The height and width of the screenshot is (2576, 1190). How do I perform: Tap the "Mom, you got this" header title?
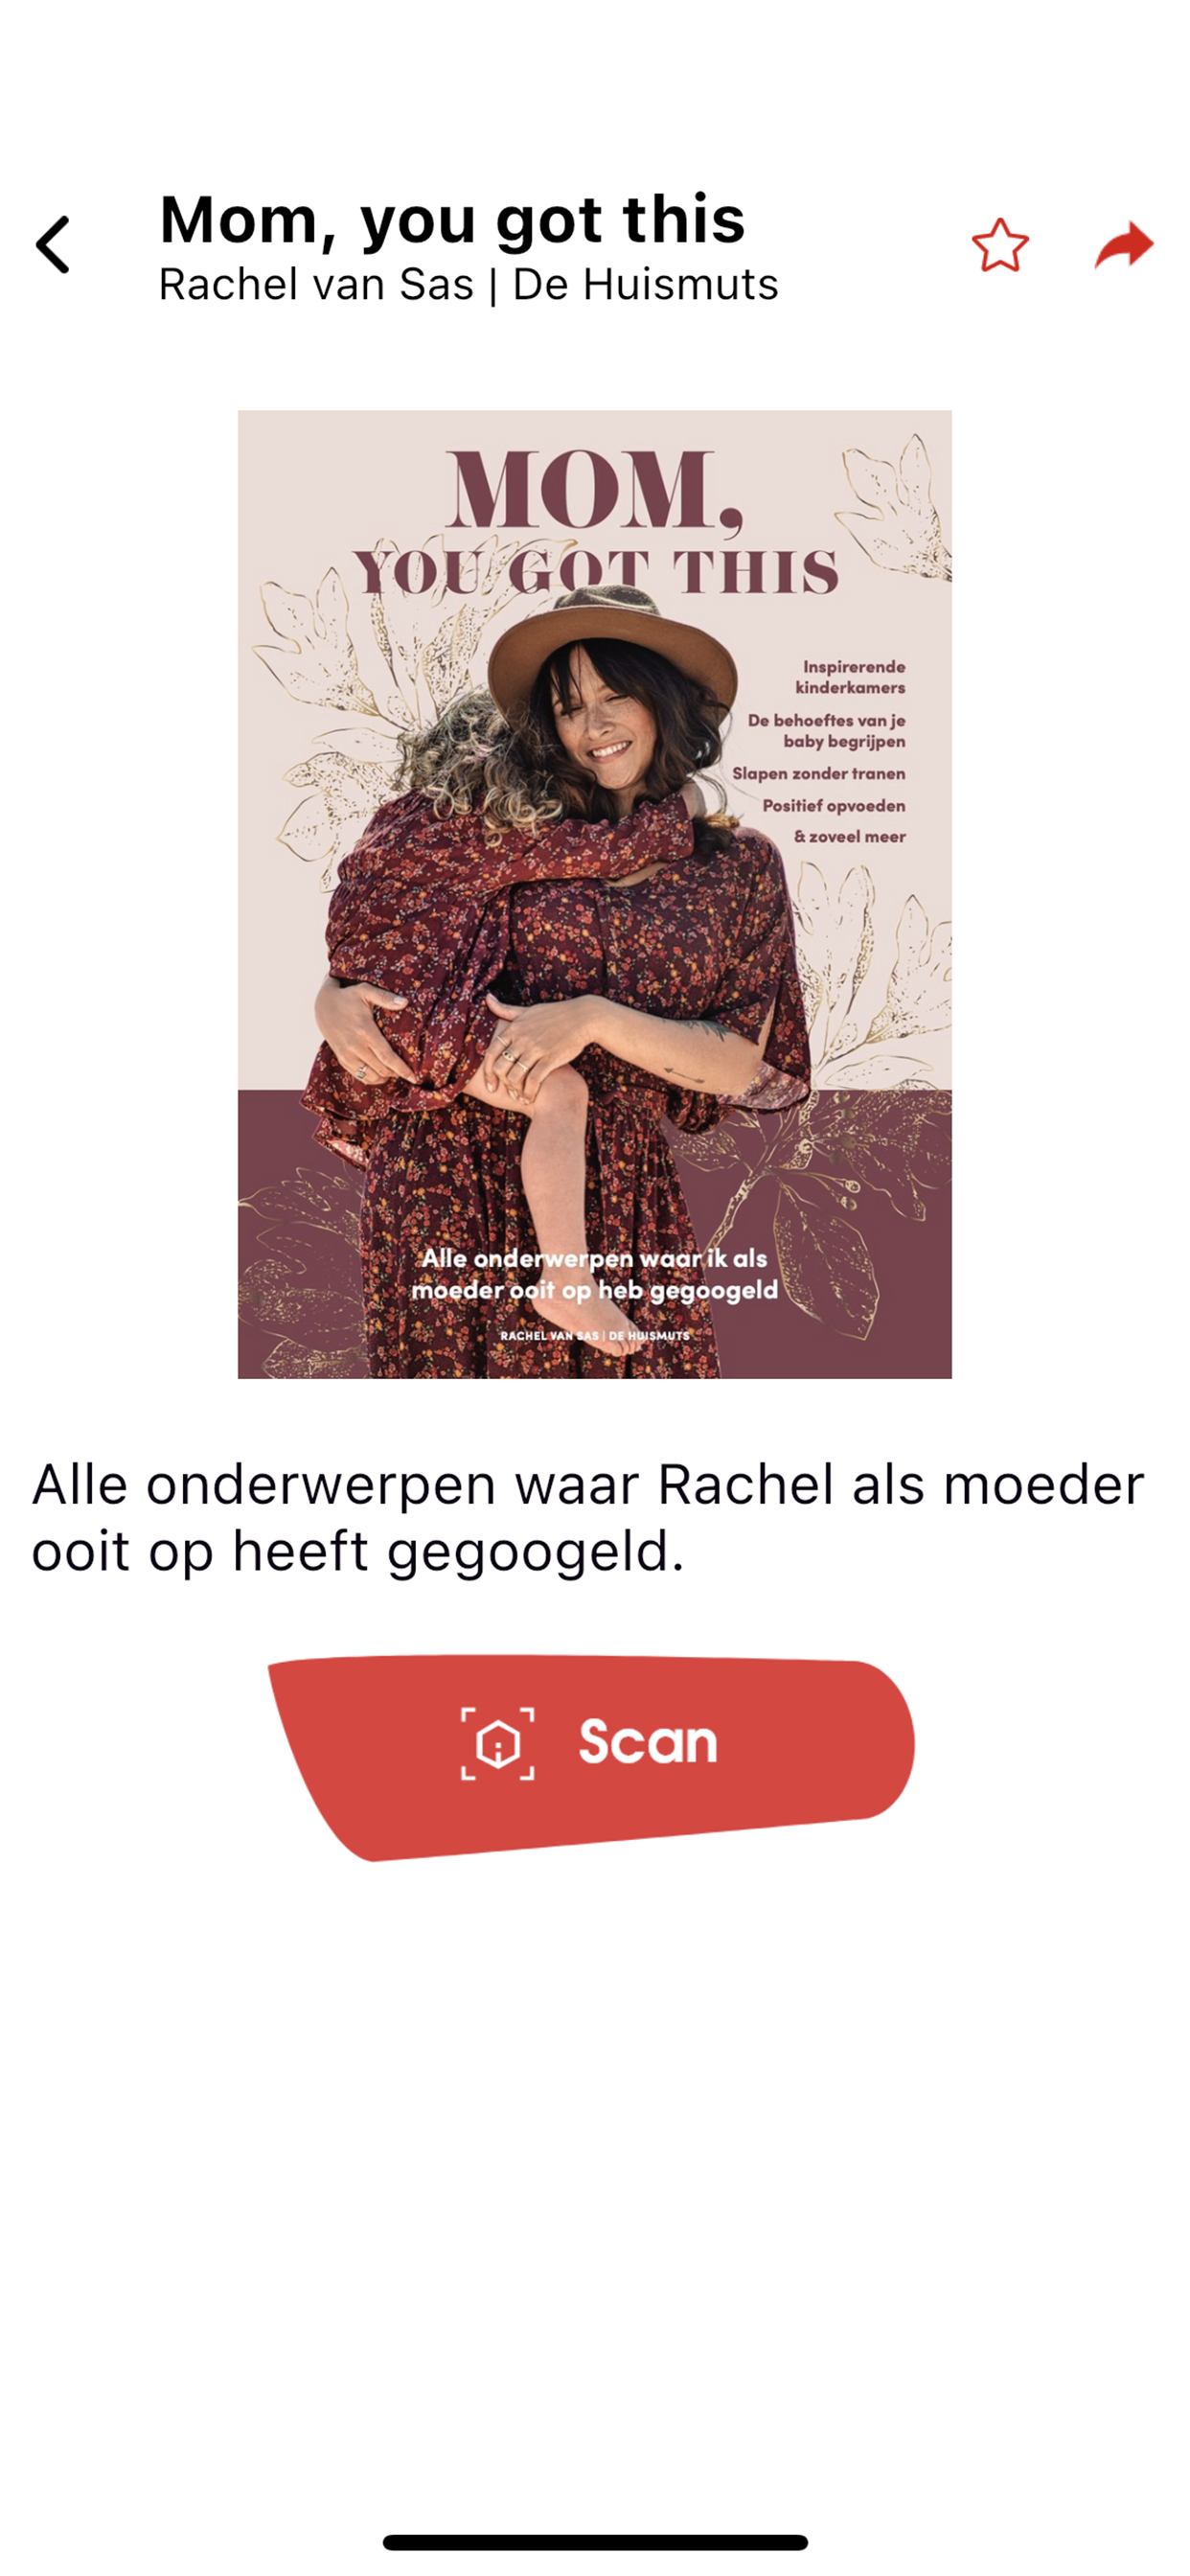pos(452,219)
